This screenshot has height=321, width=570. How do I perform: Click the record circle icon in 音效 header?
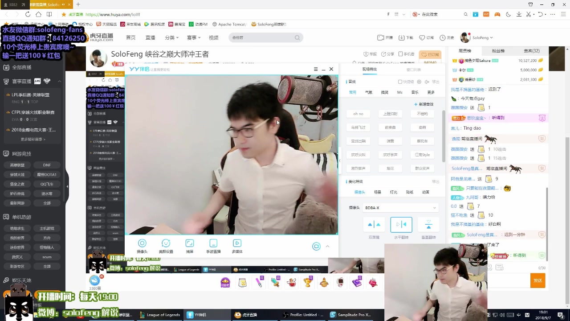419,82
